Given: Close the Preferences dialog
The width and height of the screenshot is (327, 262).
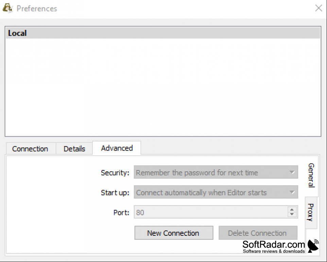Looking at the screenshot, I should (319, 9).
